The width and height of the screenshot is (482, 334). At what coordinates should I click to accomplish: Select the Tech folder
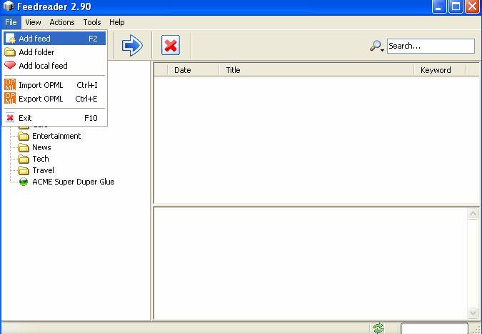tap(41, 159)
